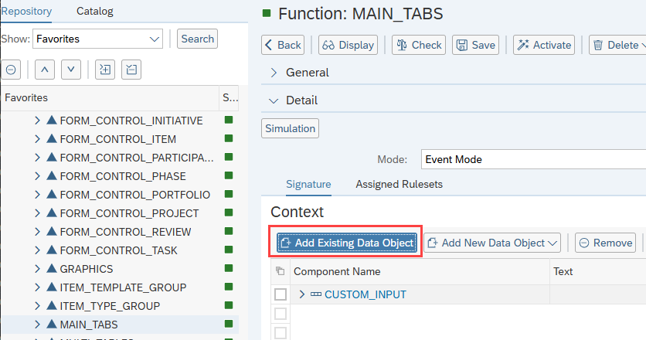Image resolution: width=646 pixels, height=340 pixels.
Task: Open the Catalog tab
Action: point(94,11)
